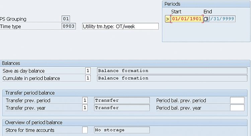
Task: Click the Utility tm.type description field
Action: pyautogui.click(x=120, y=26)
